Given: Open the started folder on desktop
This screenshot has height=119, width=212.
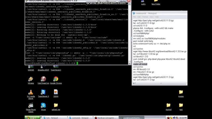Looking at the screenshot, I should pyautogui.click(x=169, y=107).
